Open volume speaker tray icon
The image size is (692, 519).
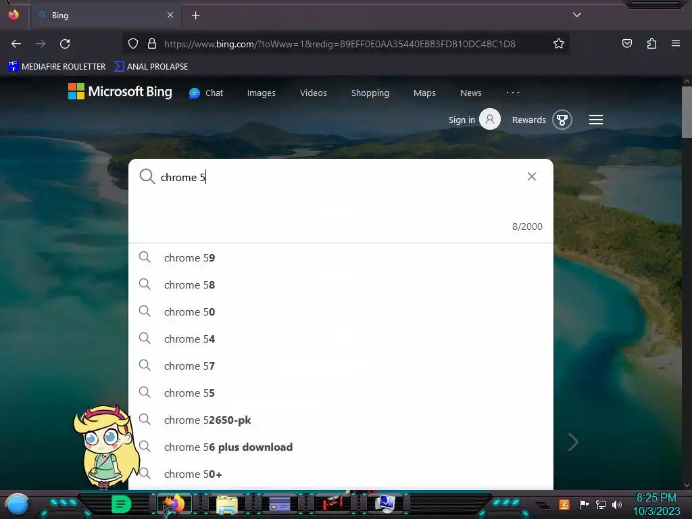tap(617, 504)
